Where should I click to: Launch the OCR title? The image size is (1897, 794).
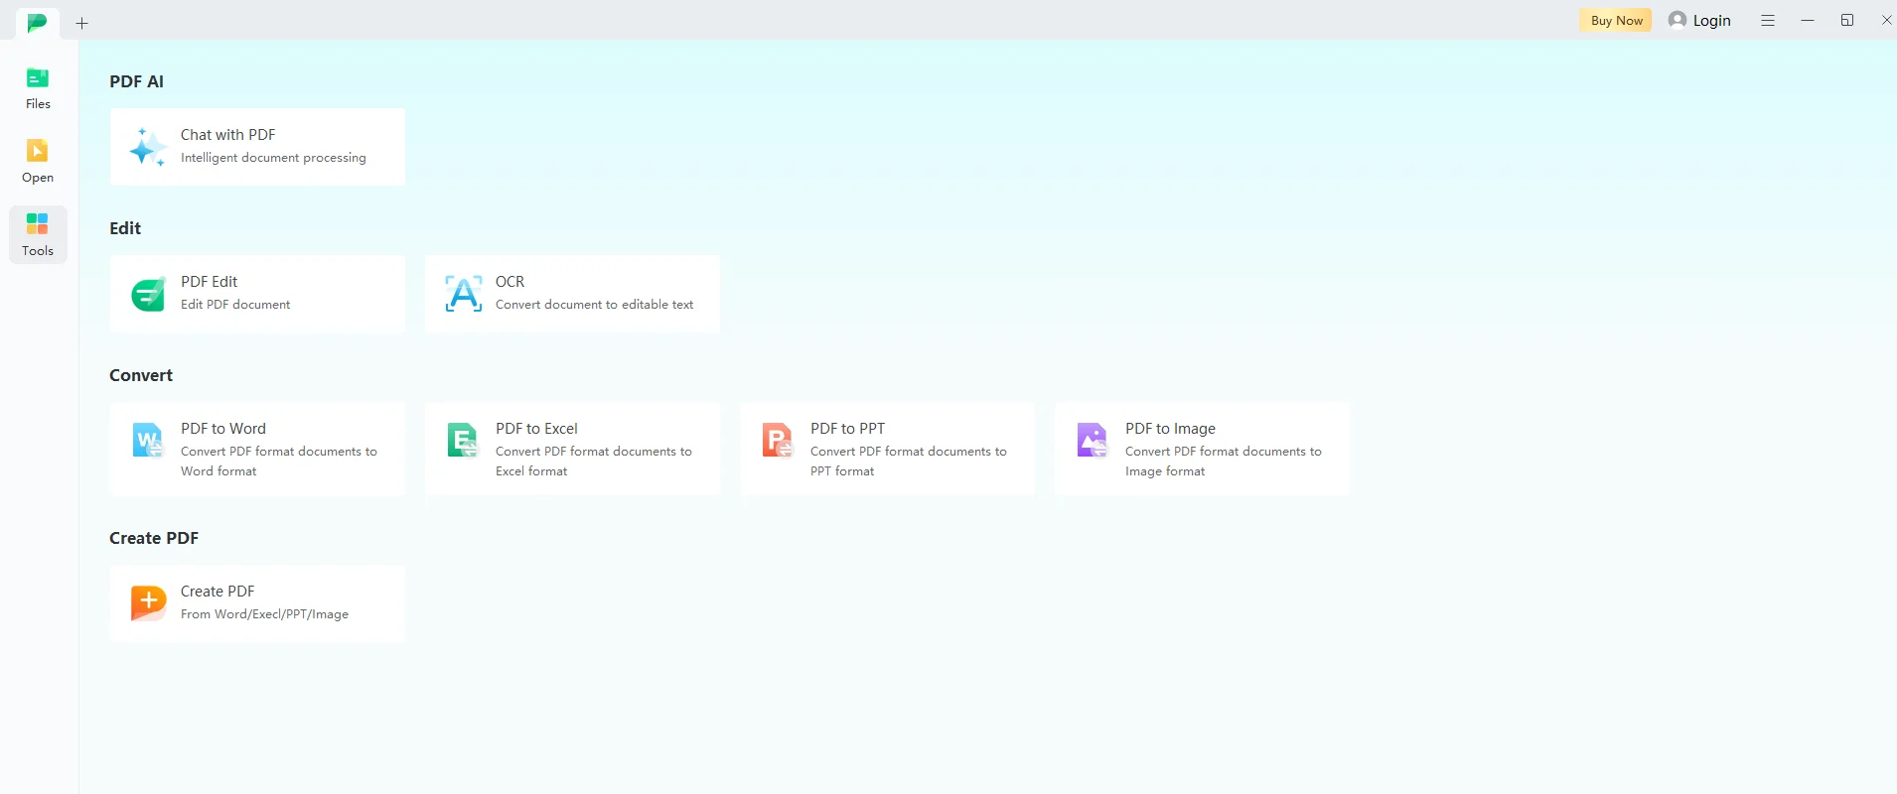coord(510,282)
